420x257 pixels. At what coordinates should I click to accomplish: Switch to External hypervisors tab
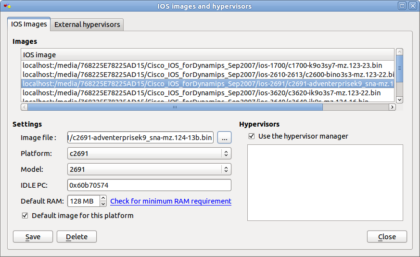click(88, 25)
